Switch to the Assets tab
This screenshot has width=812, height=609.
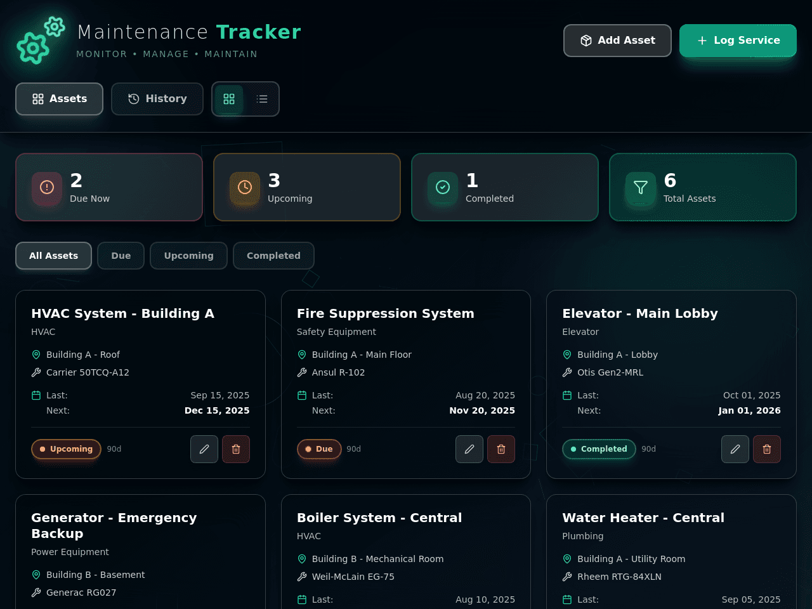point(59,99)
